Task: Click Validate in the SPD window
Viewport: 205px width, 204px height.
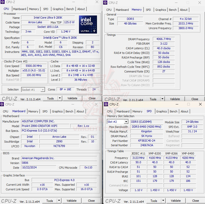Action: (176, 201)
